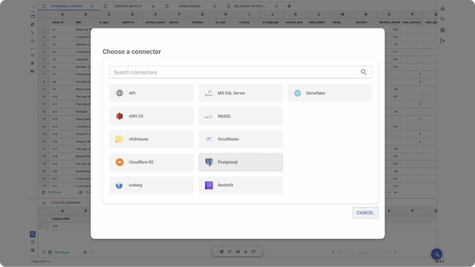
Task: Open the magic wand assistant button
Action: (x=437, y=254)
